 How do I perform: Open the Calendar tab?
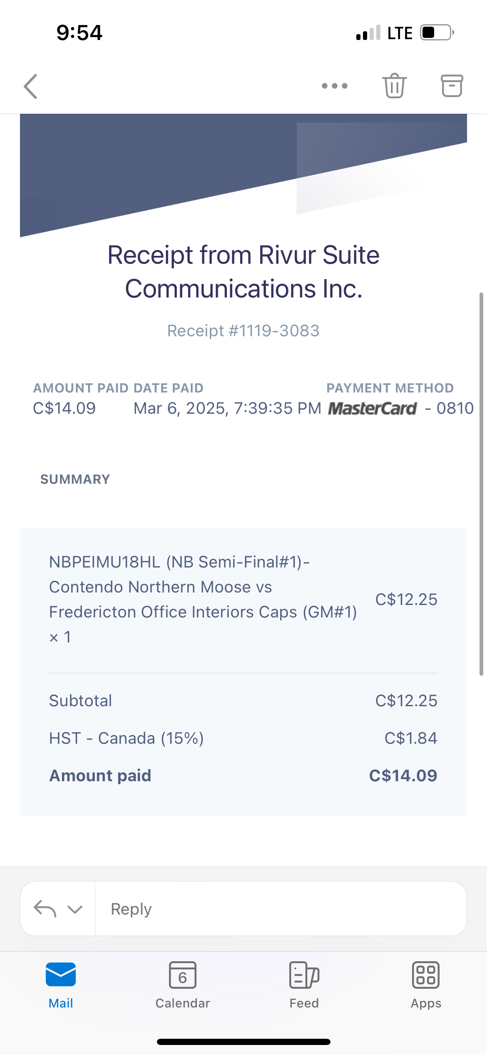pyautogui.click(x=182, y=985)
